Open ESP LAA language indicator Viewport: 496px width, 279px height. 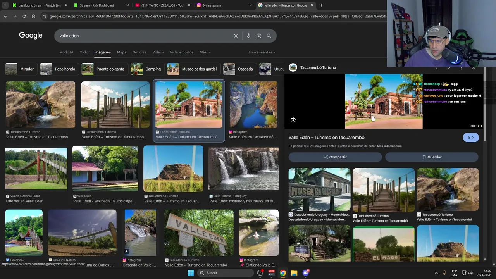454,273
